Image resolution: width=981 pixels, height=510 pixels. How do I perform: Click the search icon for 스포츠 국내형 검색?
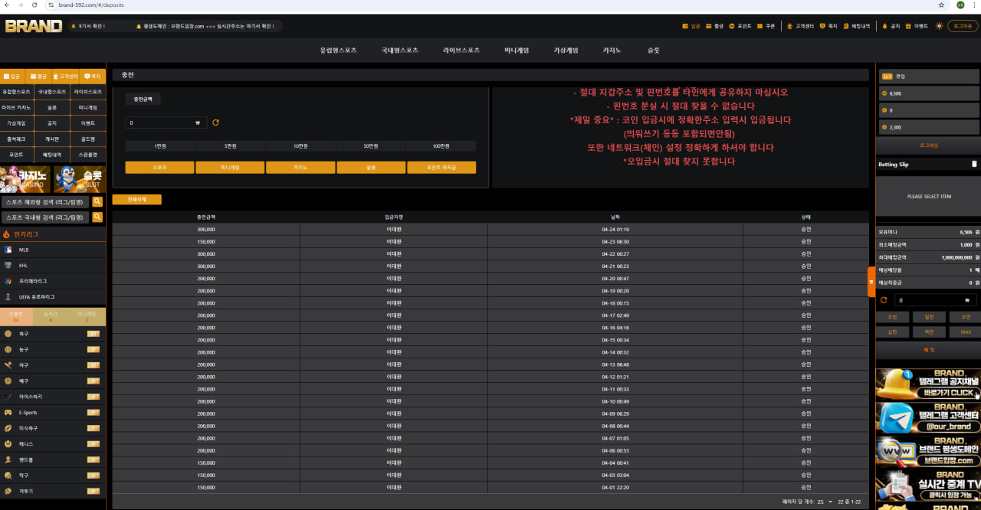click(x=97, y=217)
